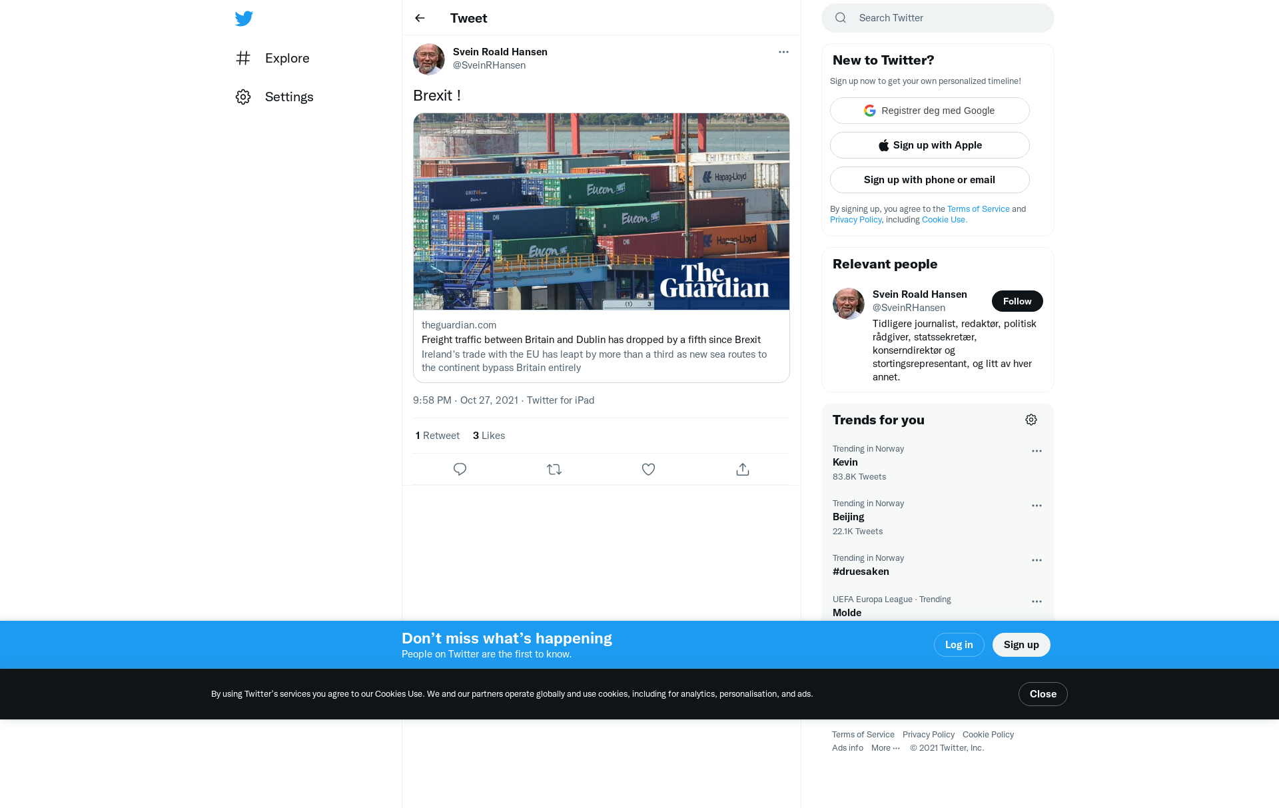
Task: Like the tweet with heart icon
Action: click(x=648, y=470)
